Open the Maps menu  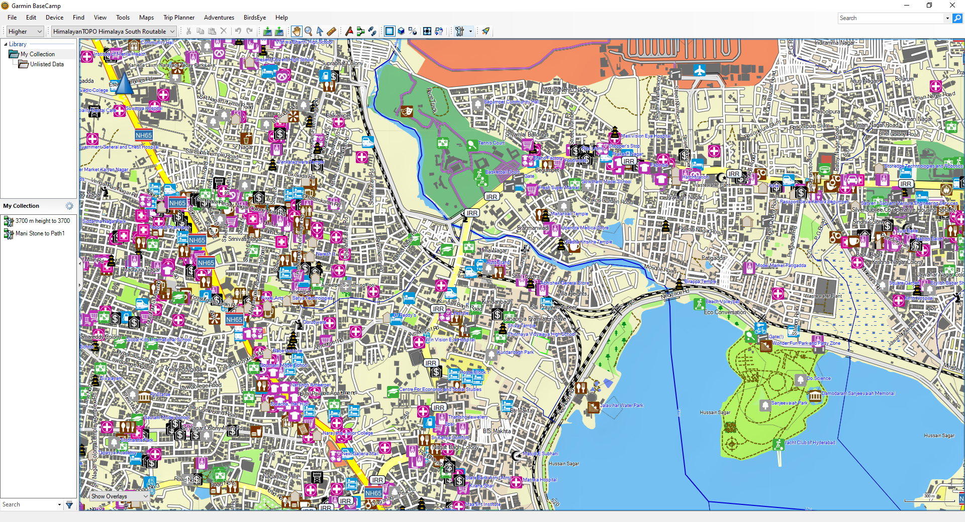[146, 18]
